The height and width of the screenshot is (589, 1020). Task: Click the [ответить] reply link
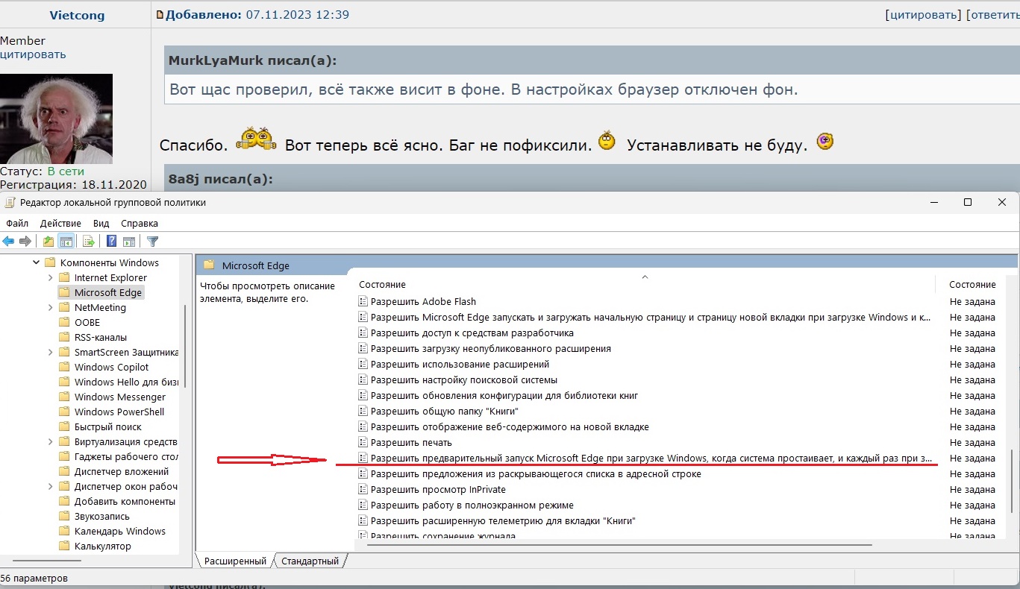coord(992,15)
